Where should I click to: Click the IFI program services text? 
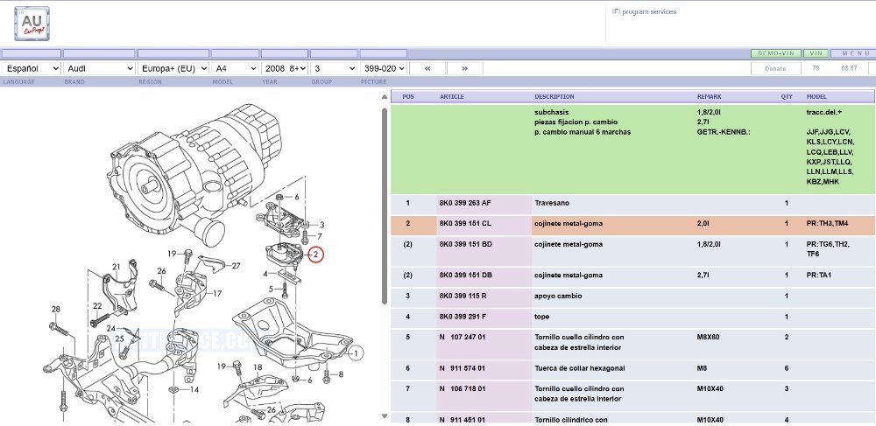644,11
